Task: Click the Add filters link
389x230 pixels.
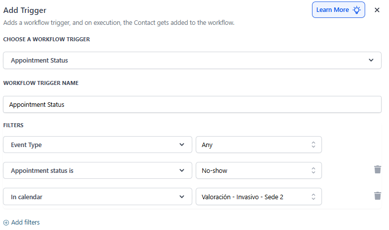Action: (25, 223)
